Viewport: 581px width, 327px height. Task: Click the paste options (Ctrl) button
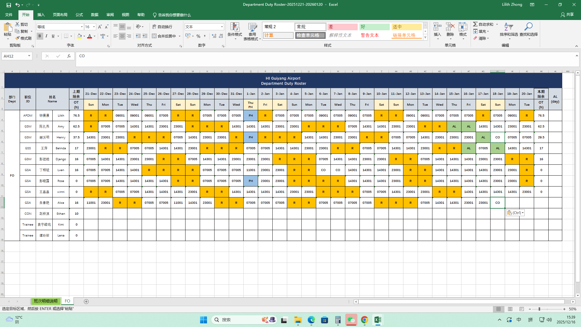(x=515, y=213)
